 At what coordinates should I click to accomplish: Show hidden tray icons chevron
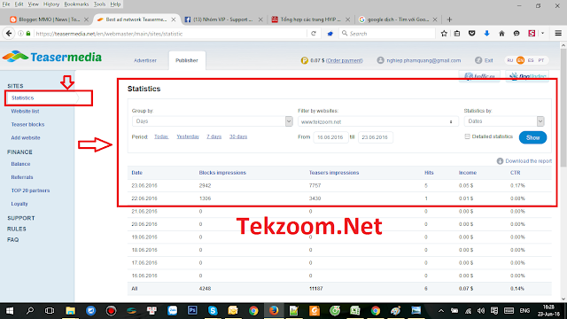441,311
